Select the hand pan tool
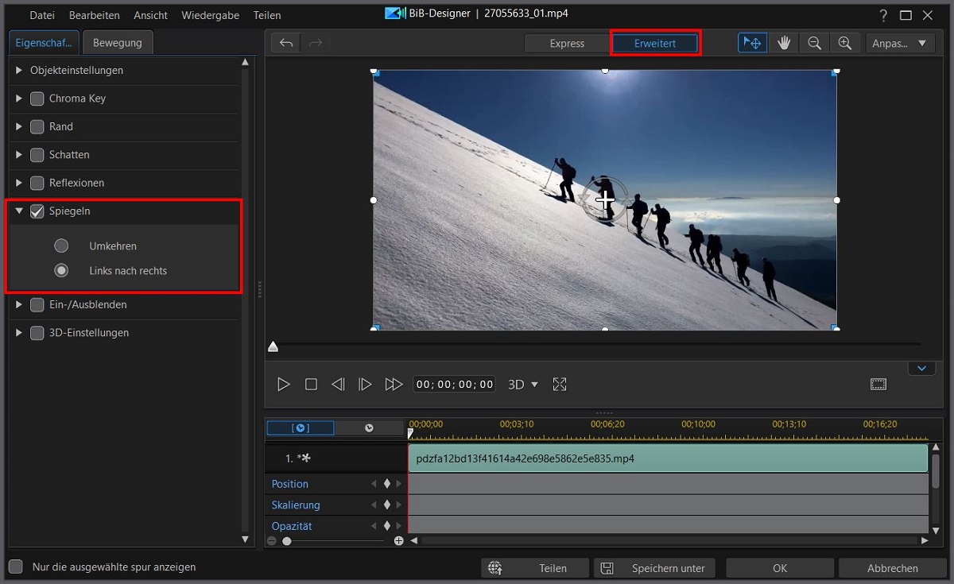 [x=784, y=43]
